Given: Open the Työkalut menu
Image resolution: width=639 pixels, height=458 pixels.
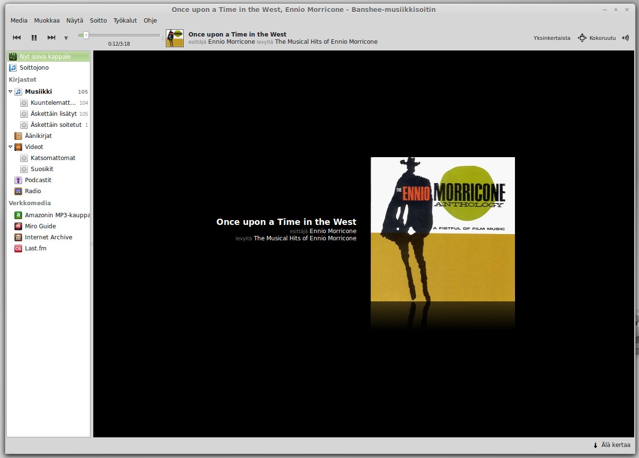Looking at the screenshot, I should (x=125, y=21).
